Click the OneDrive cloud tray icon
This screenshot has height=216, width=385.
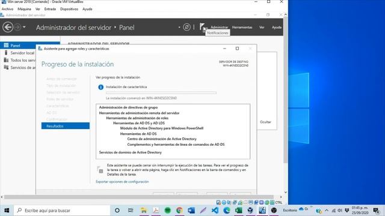[301, 209]
